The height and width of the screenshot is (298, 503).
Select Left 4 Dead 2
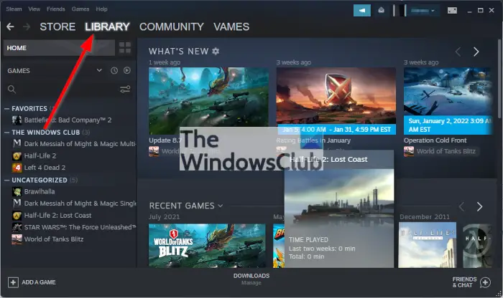click(x=45, y=168)
